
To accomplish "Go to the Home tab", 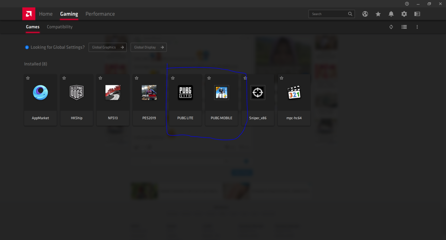I will click(46, 14).
